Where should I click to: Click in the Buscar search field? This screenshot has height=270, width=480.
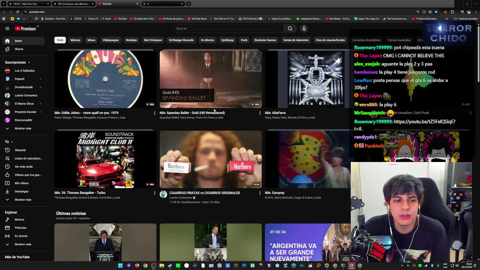[229, 28]
